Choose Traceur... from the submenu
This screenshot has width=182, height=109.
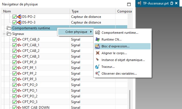pos(108,67)
